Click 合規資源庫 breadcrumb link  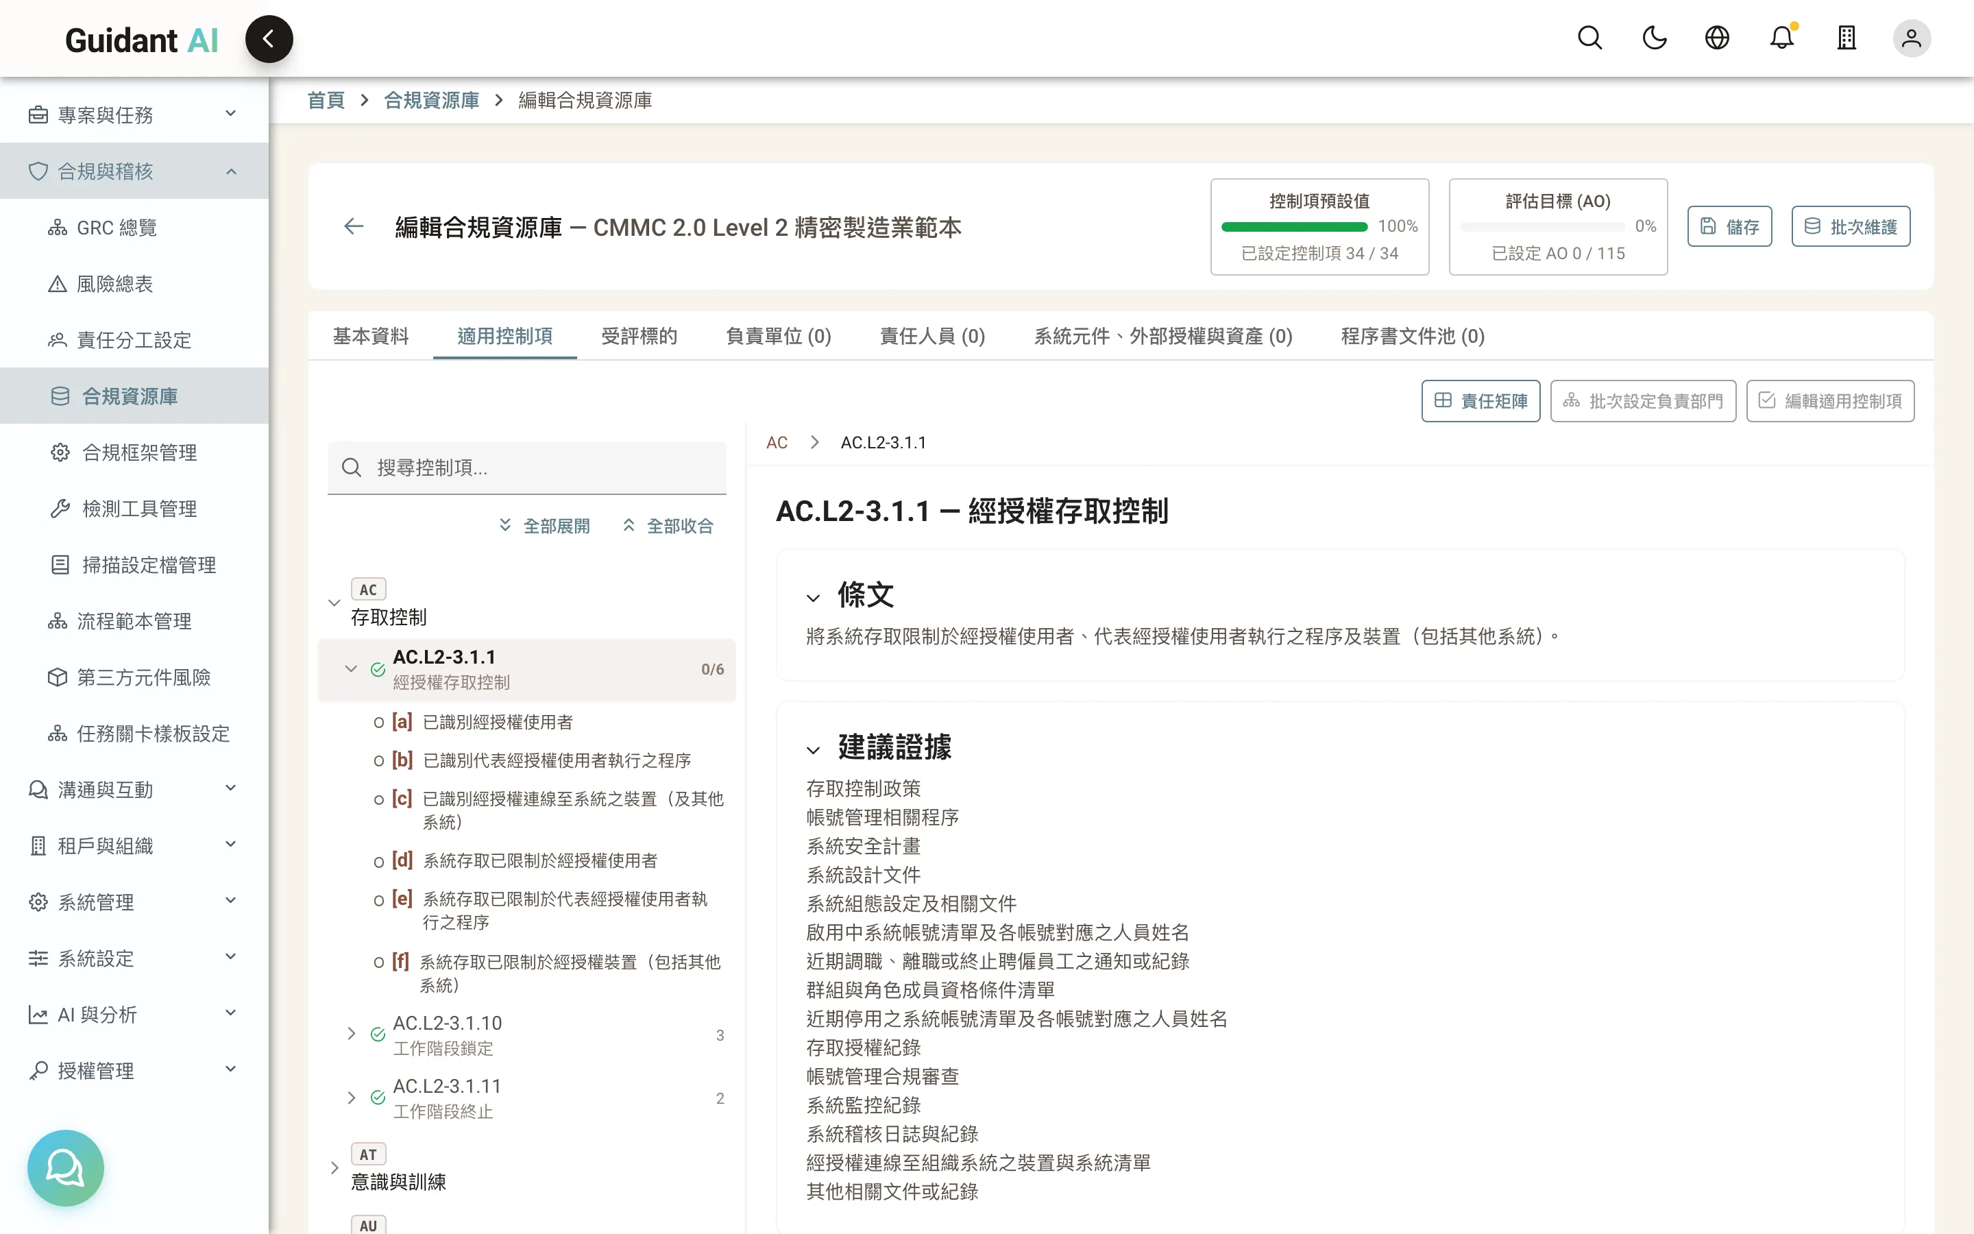(432, 100)
